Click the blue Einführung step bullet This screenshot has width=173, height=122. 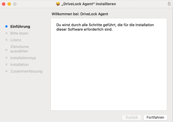(6, 27)
